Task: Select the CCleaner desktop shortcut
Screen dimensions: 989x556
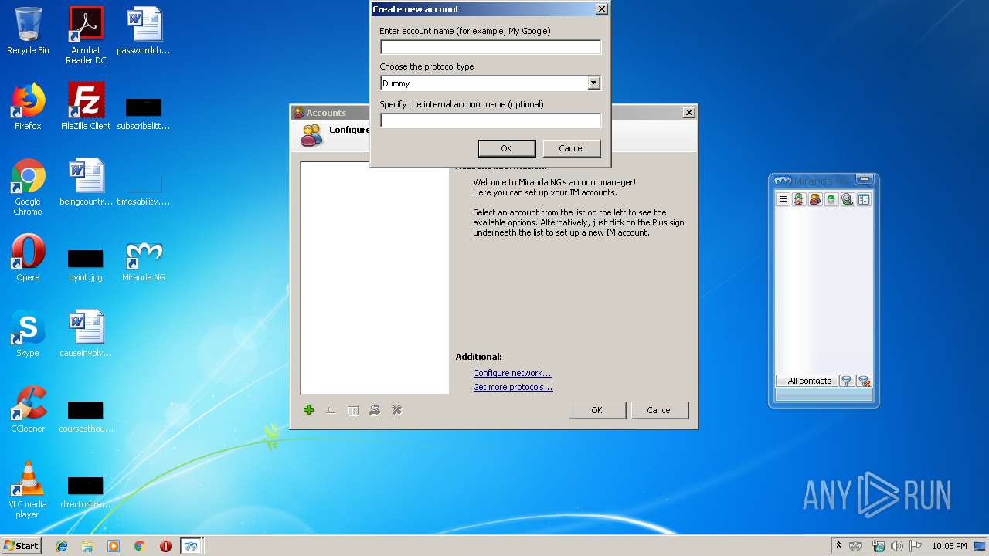Action: point(28,409)
